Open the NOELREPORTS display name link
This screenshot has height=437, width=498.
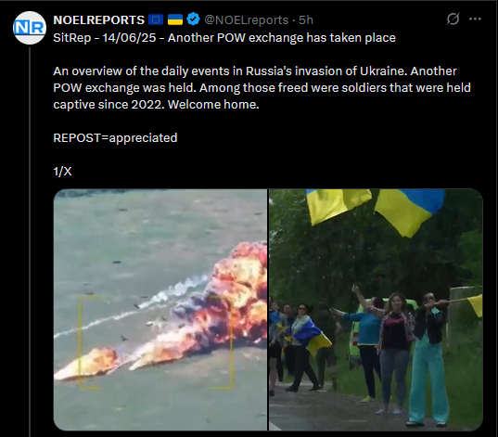[99, 20]
